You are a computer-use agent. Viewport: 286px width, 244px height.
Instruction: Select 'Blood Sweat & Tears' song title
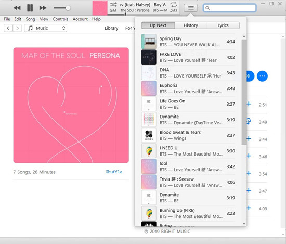tap(180, 132)
